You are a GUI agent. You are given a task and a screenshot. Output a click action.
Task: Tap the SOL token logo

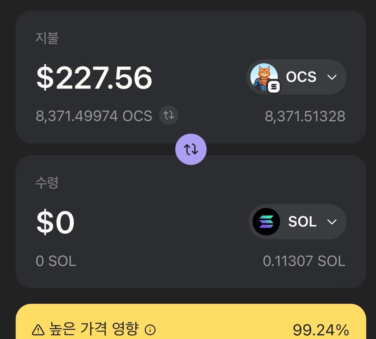tap(266, 222)
